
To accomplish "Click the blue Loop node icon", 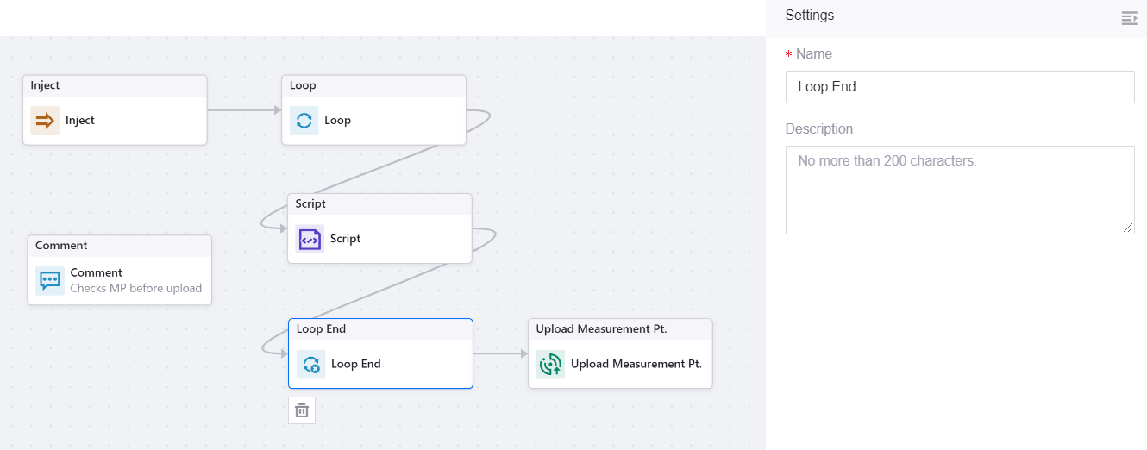I will click(x=304, y=121).
